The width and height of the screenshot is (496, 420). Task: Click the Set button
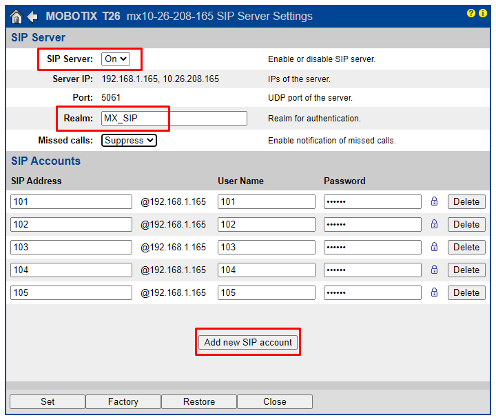[x=48, y=401]
